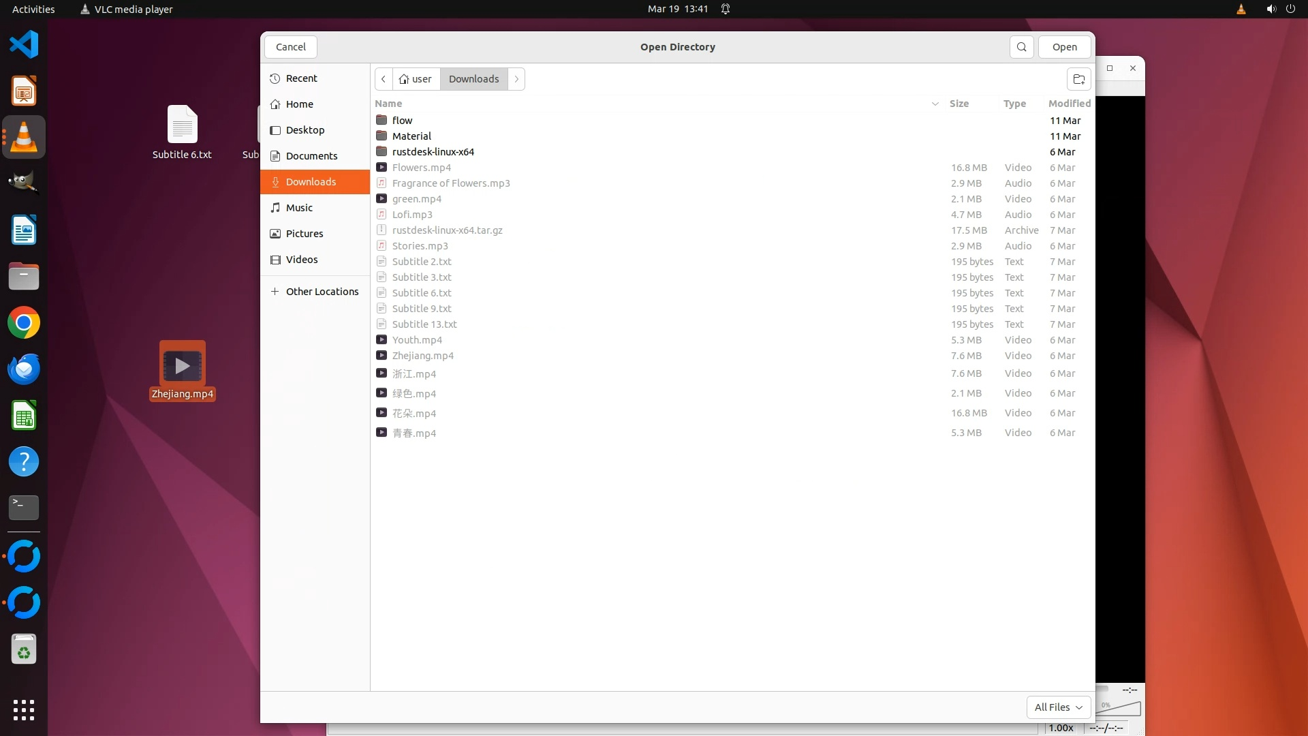This screenshot has width=1308, height=736.
Task: Toggle sort order arrow in Name column
Action: [x=935, y=104]
